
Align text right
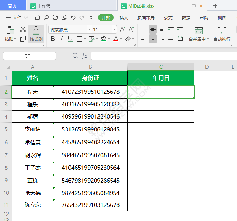(162, 39)
